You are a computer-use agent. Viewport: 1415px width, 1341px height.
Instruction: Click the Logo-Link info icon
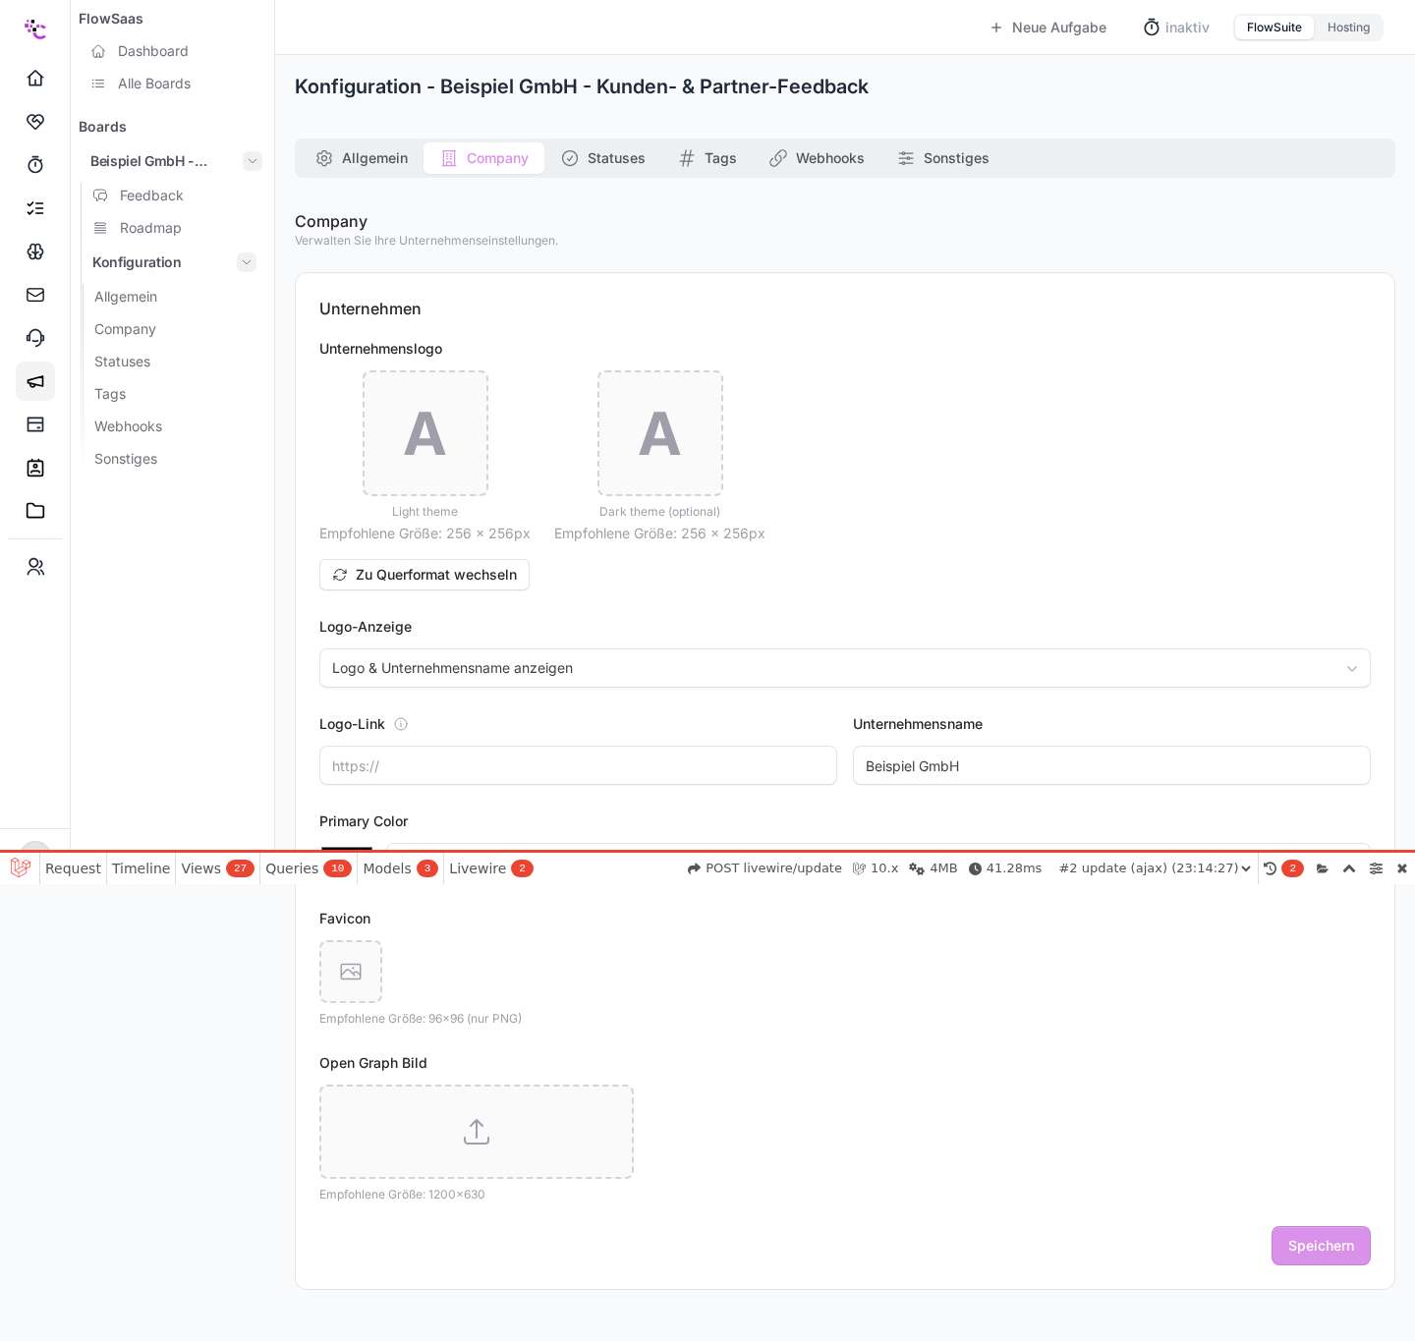[x=401, y=724]
